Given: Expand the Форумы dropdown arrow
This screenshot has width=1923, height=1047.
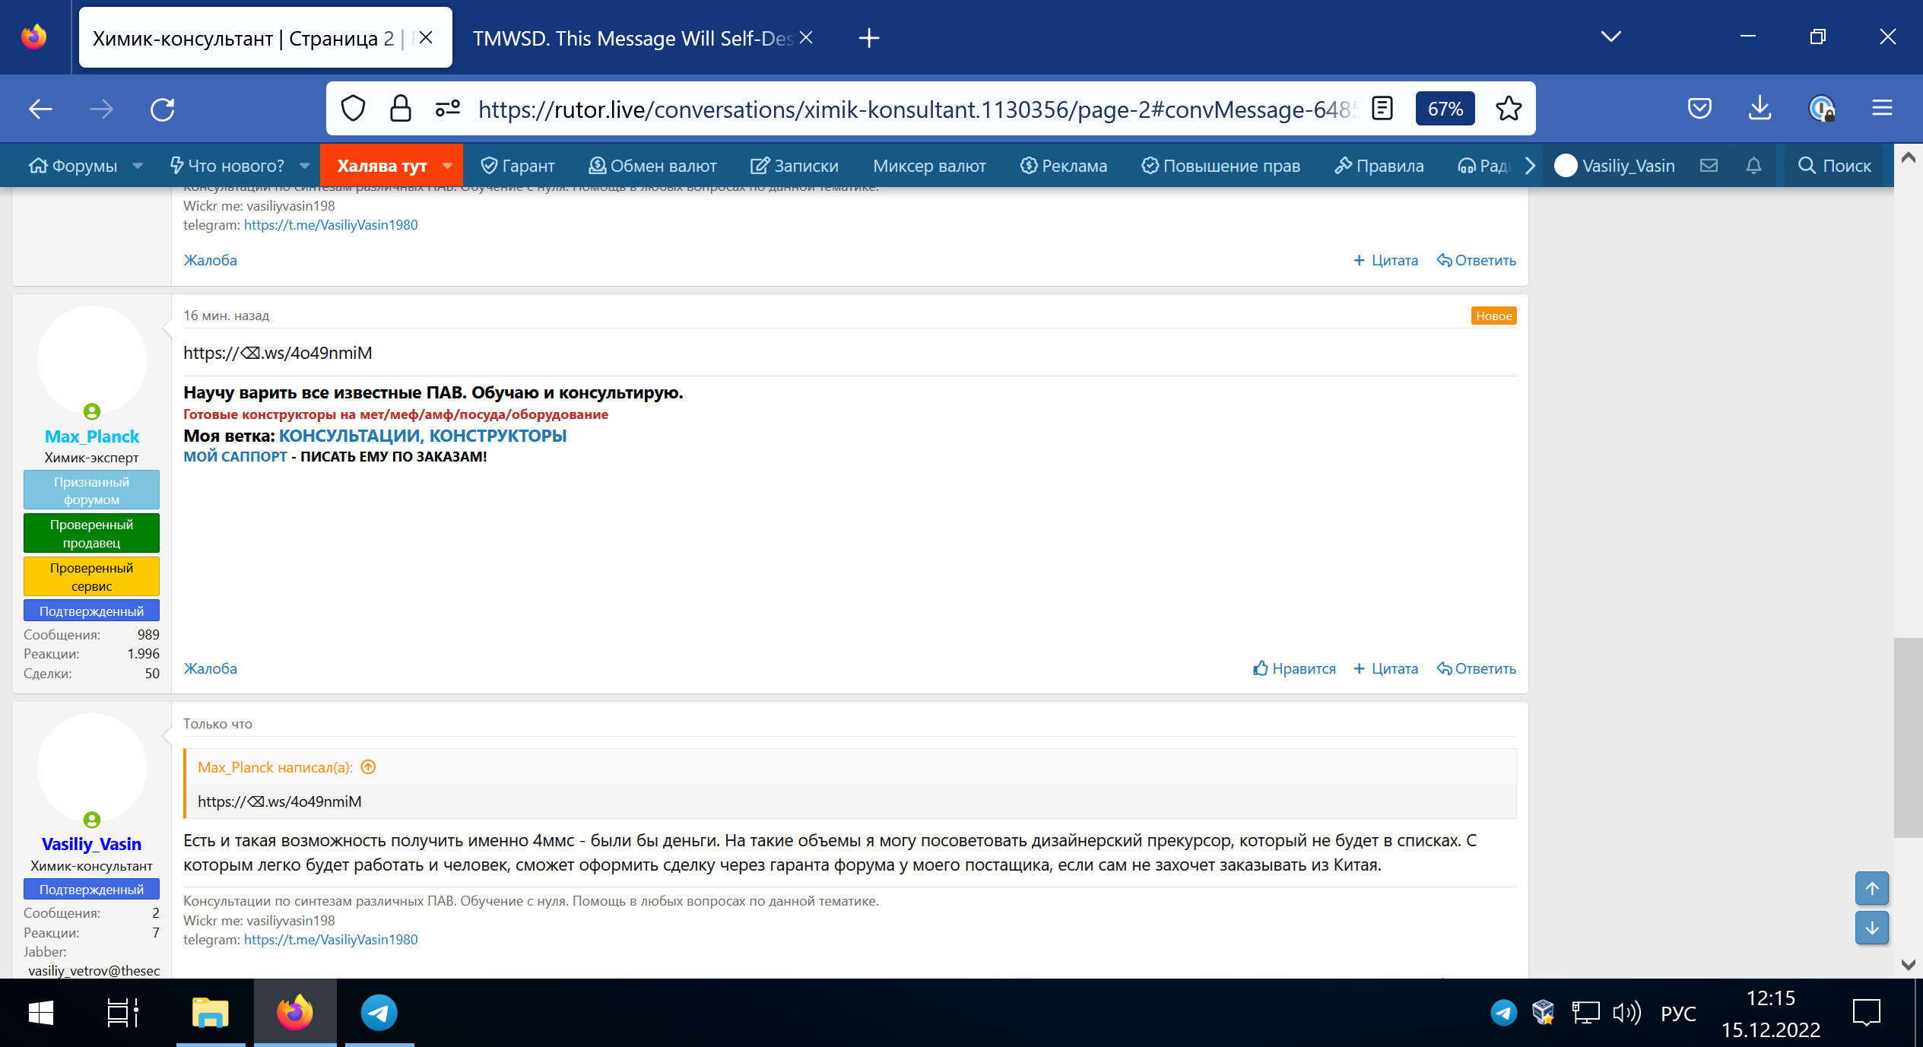Looking at the screenshot, I should click(138, 166).
